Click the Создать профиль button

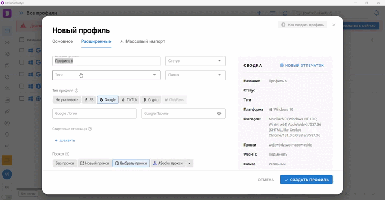point(306,180)
